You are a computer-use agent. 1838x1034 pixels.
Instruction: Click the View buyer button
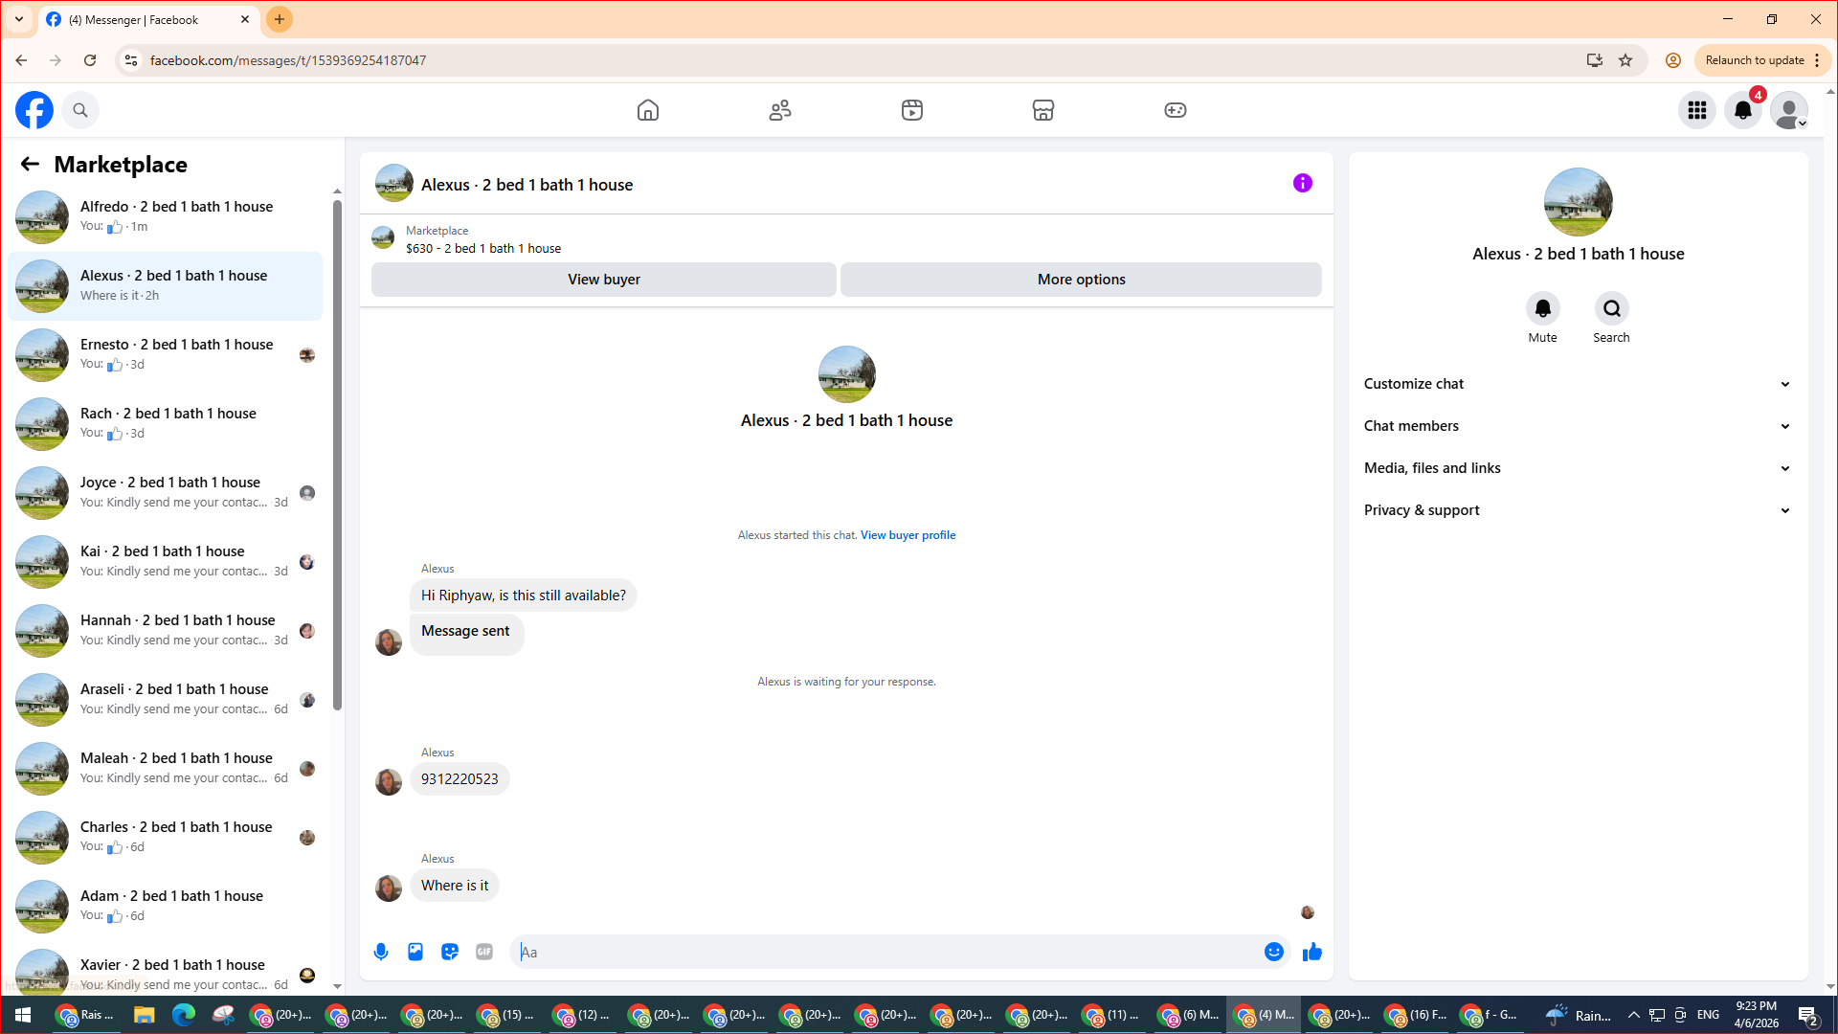tap(604, 280)
